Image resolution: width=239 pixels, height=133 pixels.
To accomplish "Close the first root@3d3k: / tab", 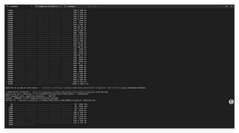I will click(32, 6).
